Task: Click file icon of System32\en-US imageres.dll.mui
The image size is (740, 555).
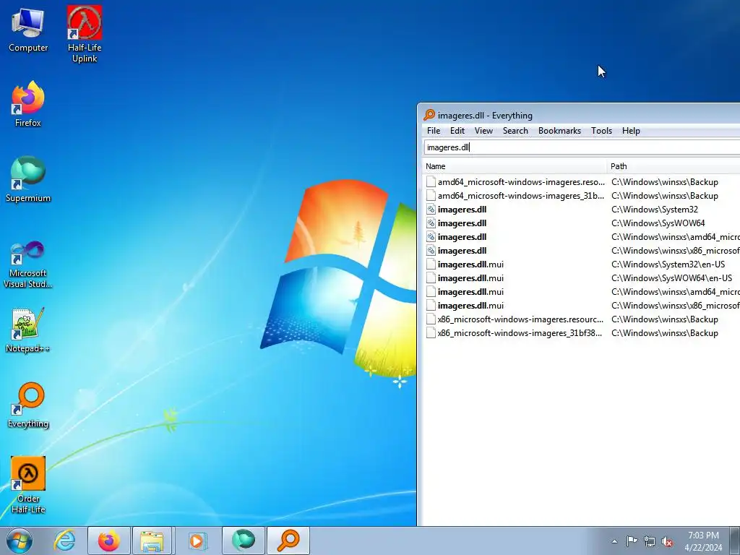Action: (431, 264)
